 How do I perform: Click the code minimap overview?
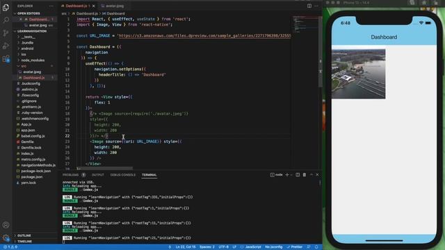point(306,24)
